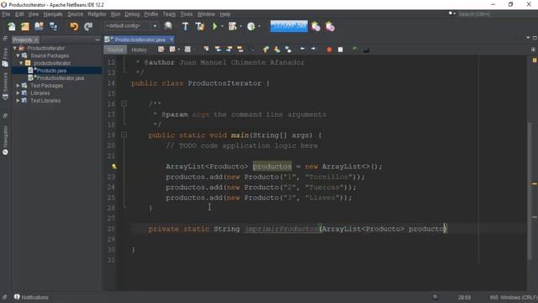Minimize the Projects panel
The height and width of the screenshot is (303, 538).
tap(98, 40)
